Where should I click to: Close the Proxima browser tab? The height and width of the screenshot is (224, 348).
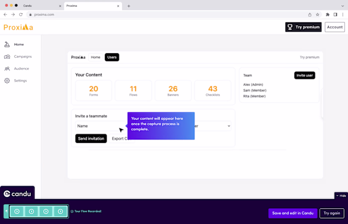[118, 6]
